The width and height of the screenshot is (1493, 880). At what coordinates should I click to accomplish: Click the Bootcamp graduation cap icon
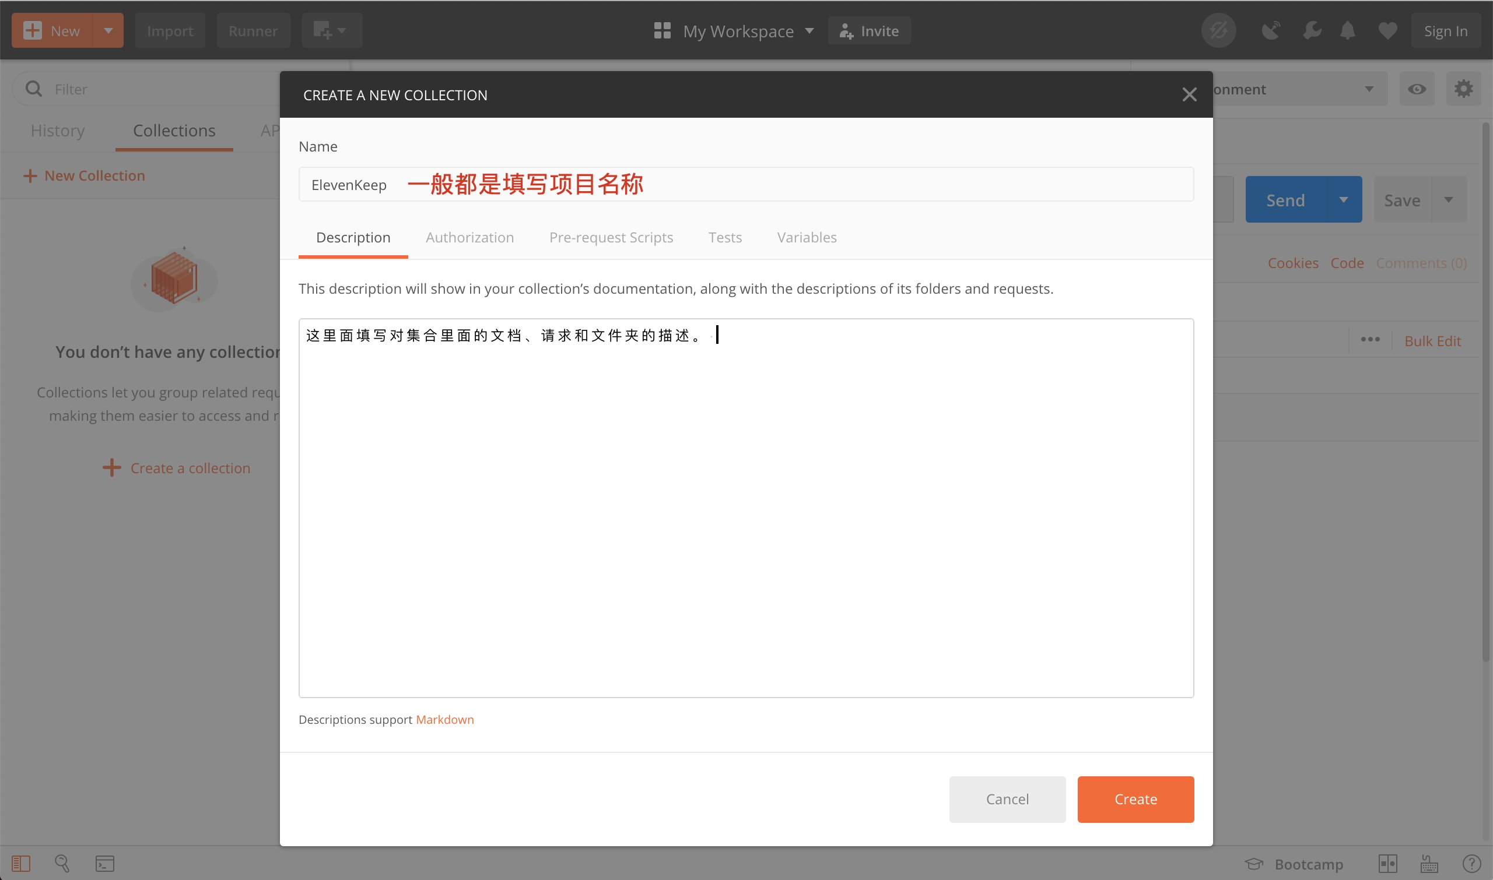(1254, 864)
